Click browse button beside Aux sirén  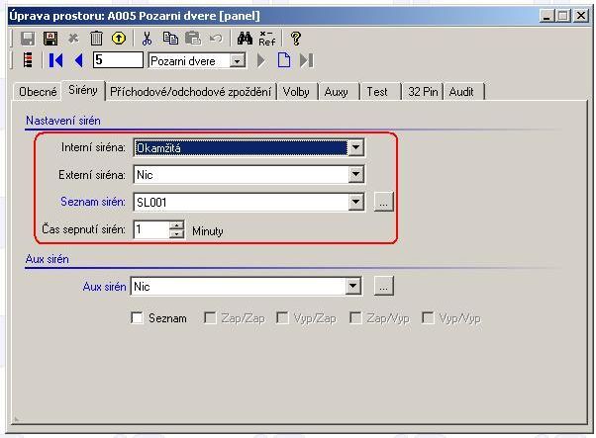pyautogui.click(x=384, y=287)
